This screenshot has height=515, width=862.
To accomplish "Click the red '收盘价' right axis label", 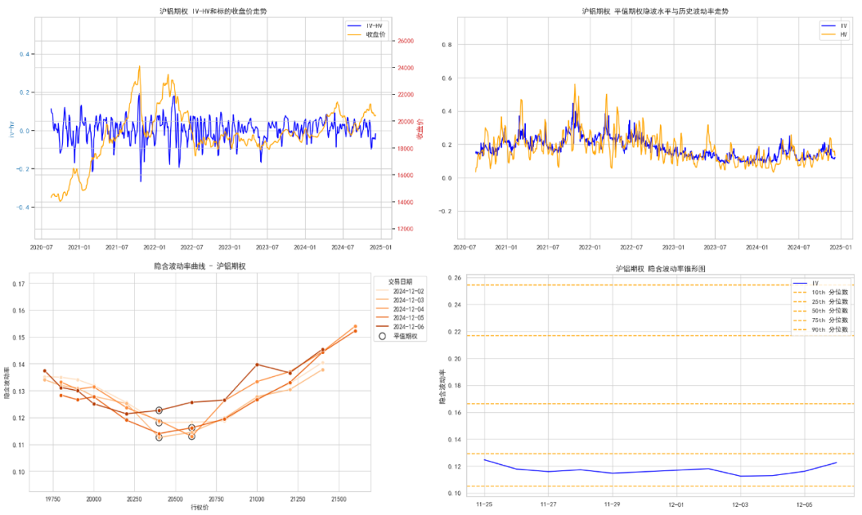I will (420, 128).
